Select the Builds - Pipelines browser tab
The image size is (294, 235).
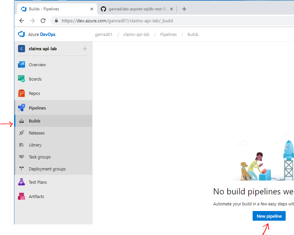[57, 9]
